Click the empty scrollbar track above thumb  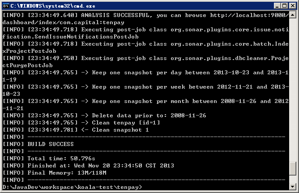[293, 90]
